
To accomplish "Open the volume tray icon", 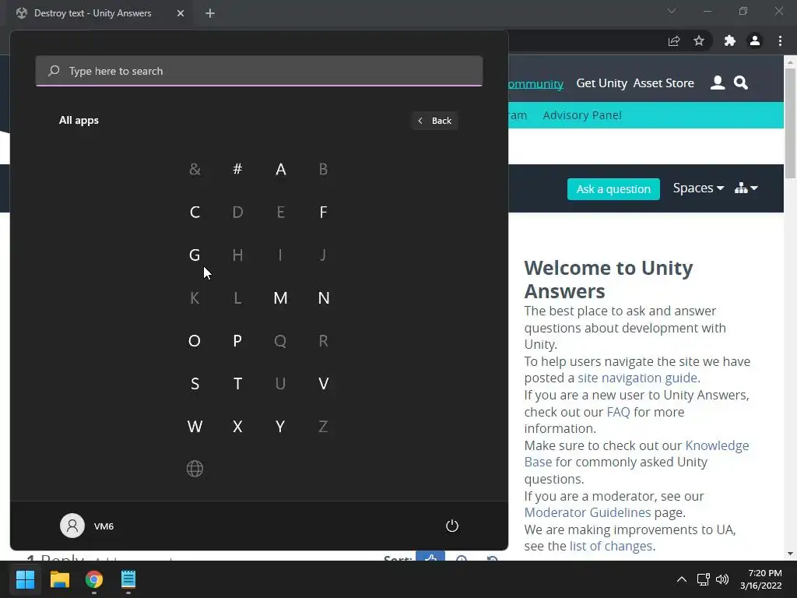I will tap(722, 579).
